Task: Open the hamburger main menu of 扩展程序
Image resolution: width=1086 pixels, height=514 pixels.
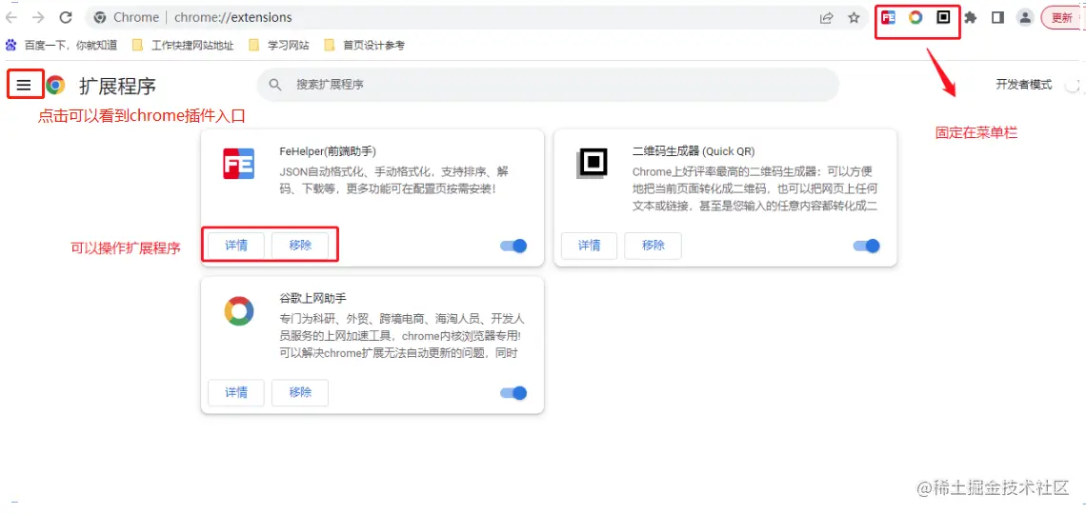Action: pos(24,85)
